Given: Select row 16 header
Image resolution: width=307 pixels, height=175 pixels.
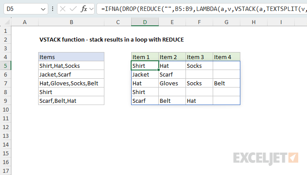Looking at the screenshot, I should 5,162.
